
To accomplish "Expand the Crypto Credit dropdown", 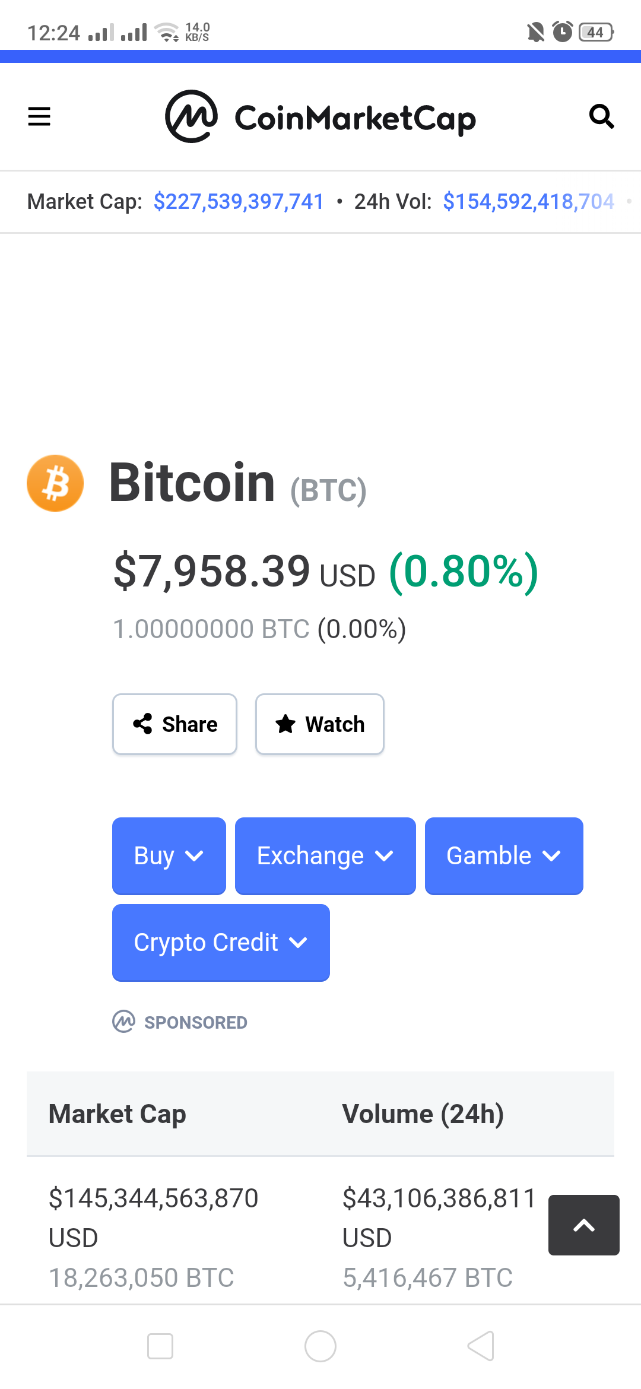I will (x=221, y=943).
